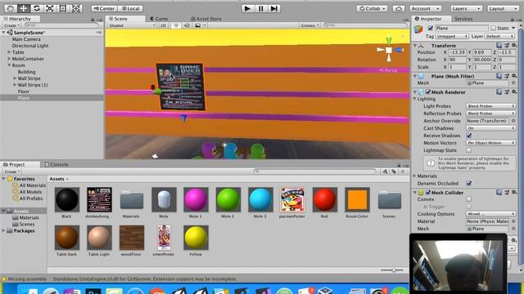This screenshot has width=524, height=294.
Task: Toggle 2D view mode
Action: click(163, 25)
